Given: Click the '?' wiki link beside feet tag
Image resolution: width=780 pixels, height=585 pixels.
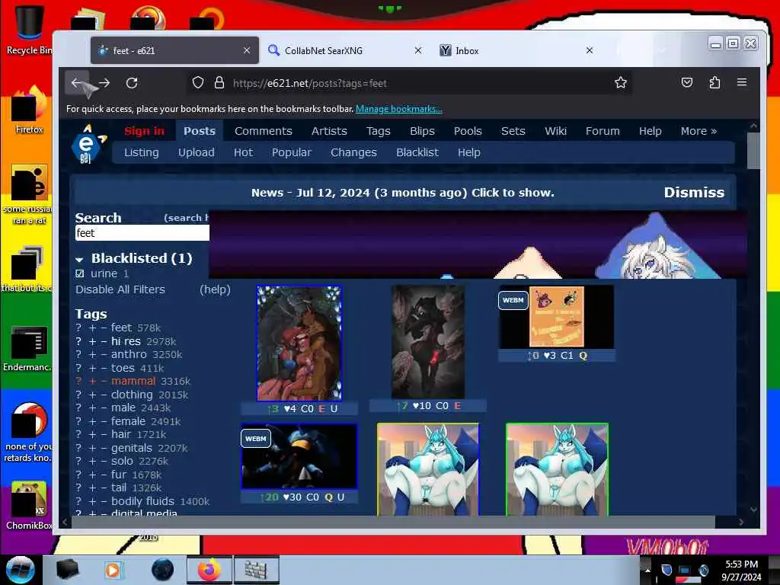Looking at the screenshot, I should [78, 328].
